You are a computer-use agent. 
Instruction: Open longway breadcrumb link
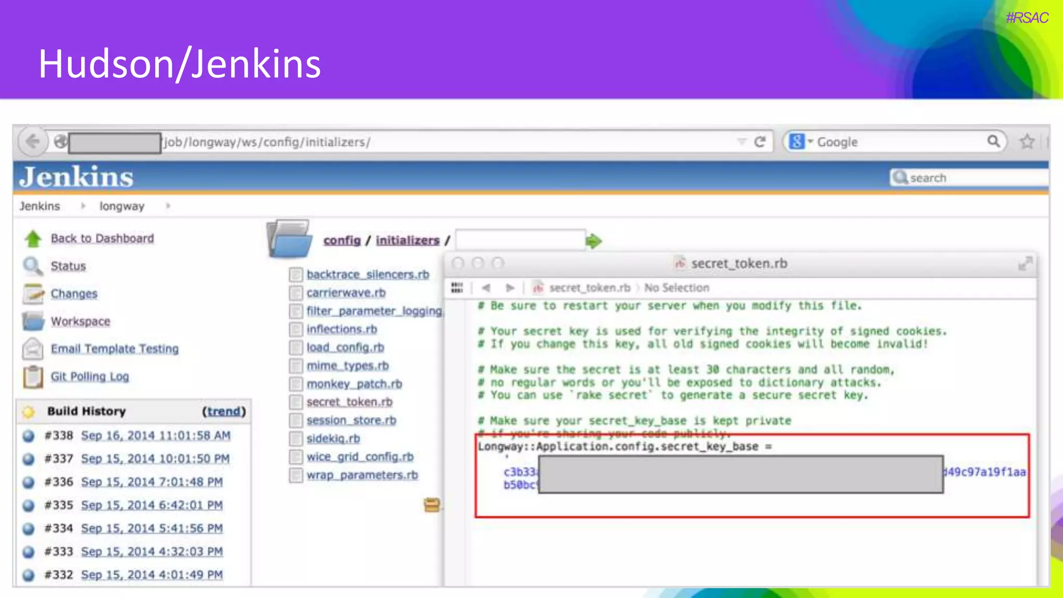click(122, 206)
